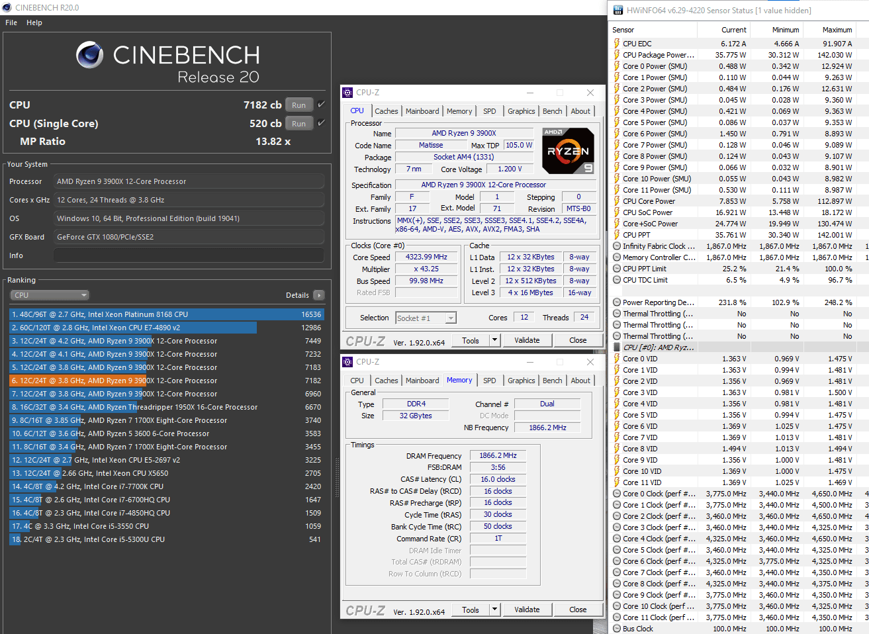Click the Name field AMD Ryzen 9 3900X
The height and width of the screenshot is (634, 869).
pos(464,133)
